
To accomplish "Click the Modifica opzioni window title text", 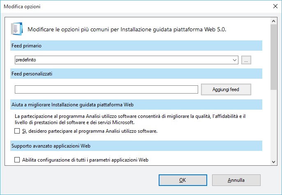I will point(22,7).
